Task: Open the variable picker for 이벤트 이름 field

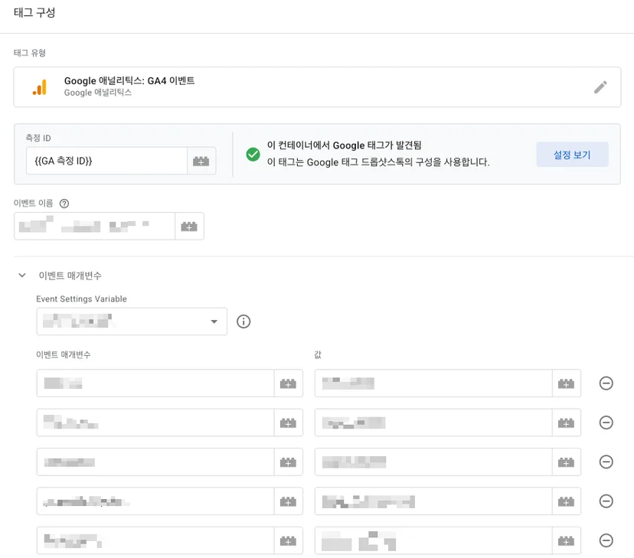Action: (189, 227)
